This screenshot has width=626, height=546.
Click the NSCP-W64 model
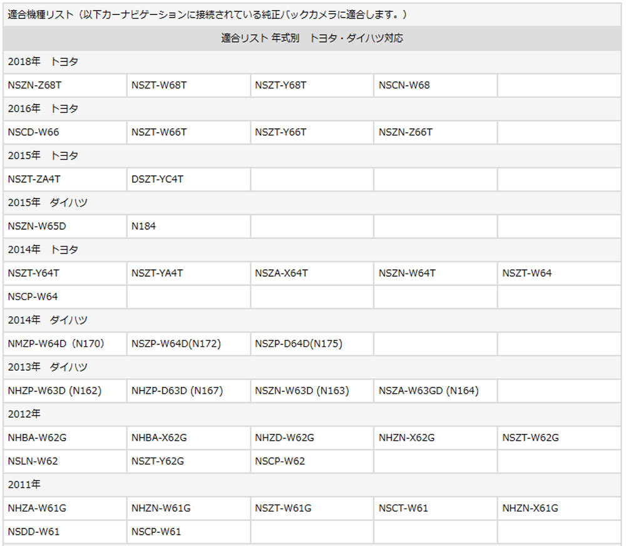(64, 297)
